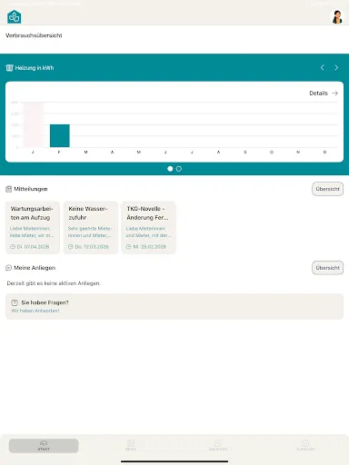Click the Meine Anliegen chat icon
Screen dimensions: 349x465
coord(9,268)
